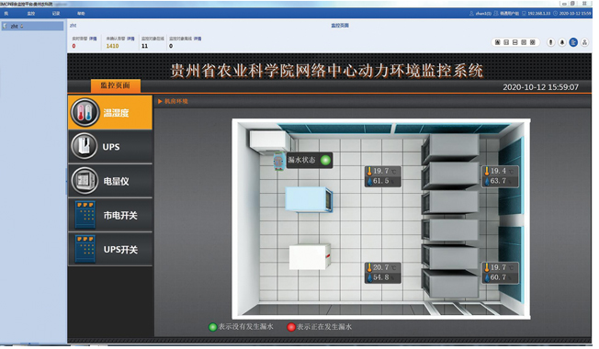Open the UPS开关 switch panel

[110, 249]
